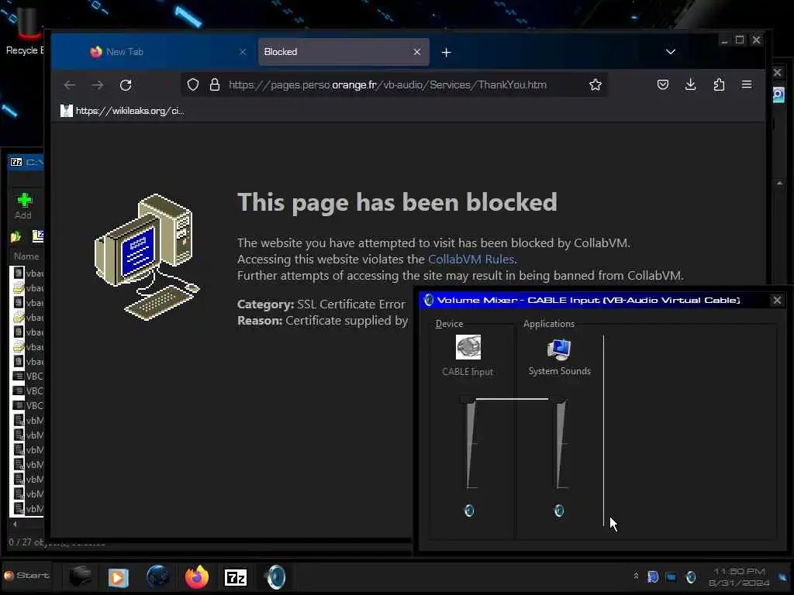Mute System Sounds in Volume Mixer
This screenshot has width=794, height=595.
559,511
